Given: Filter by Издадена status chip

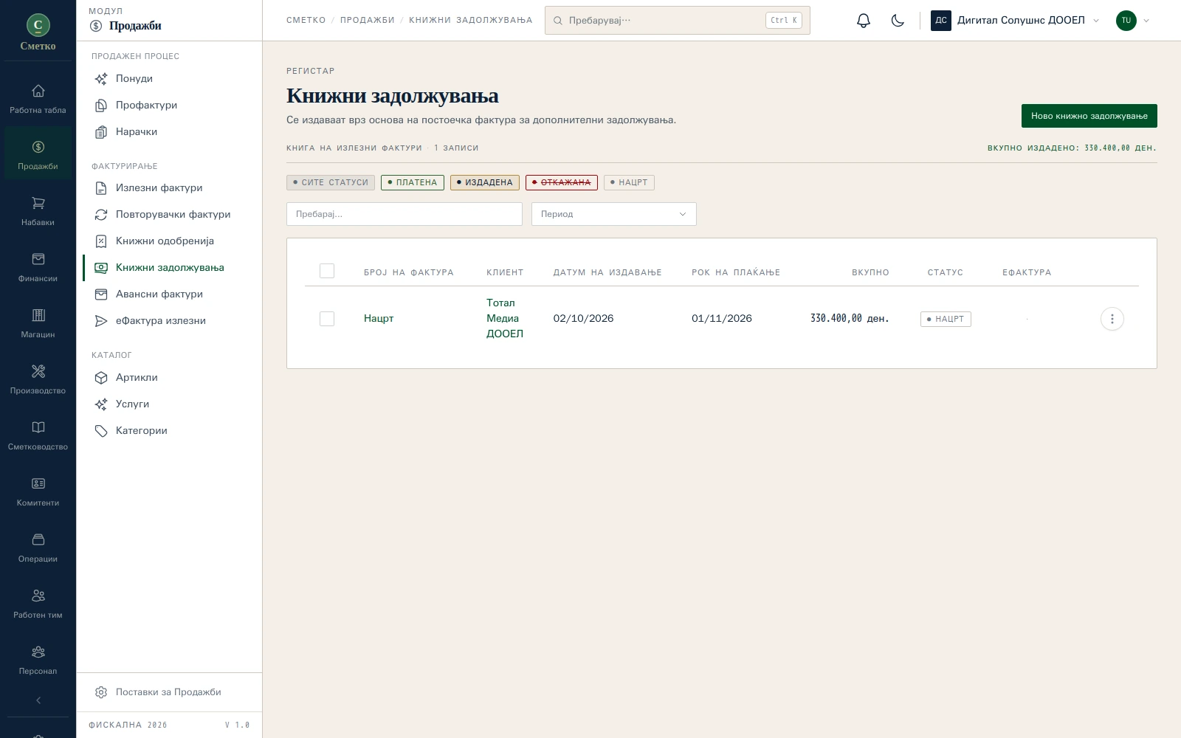Looking at the screenshot, I should pyautogui.click(x=485, y=182).
